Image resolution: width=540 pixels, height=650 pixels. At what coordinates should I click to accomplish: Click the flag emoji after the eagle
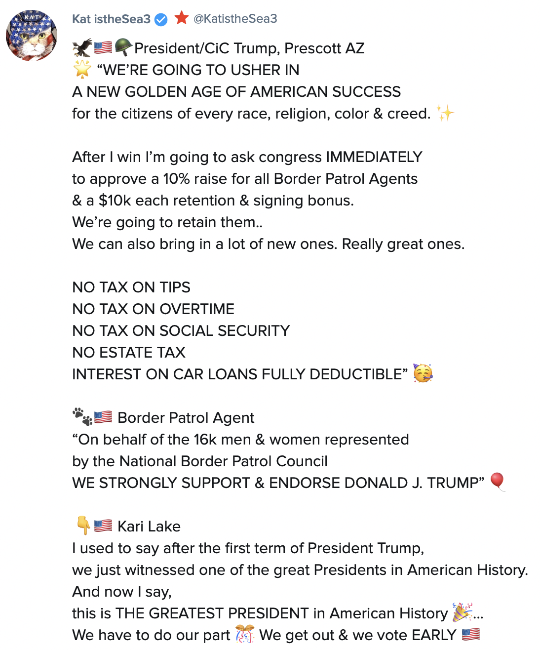coord(103,48)
